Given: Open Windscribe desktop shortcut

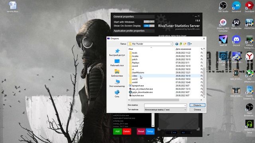Looking at the screenshot, I should 236,24.
